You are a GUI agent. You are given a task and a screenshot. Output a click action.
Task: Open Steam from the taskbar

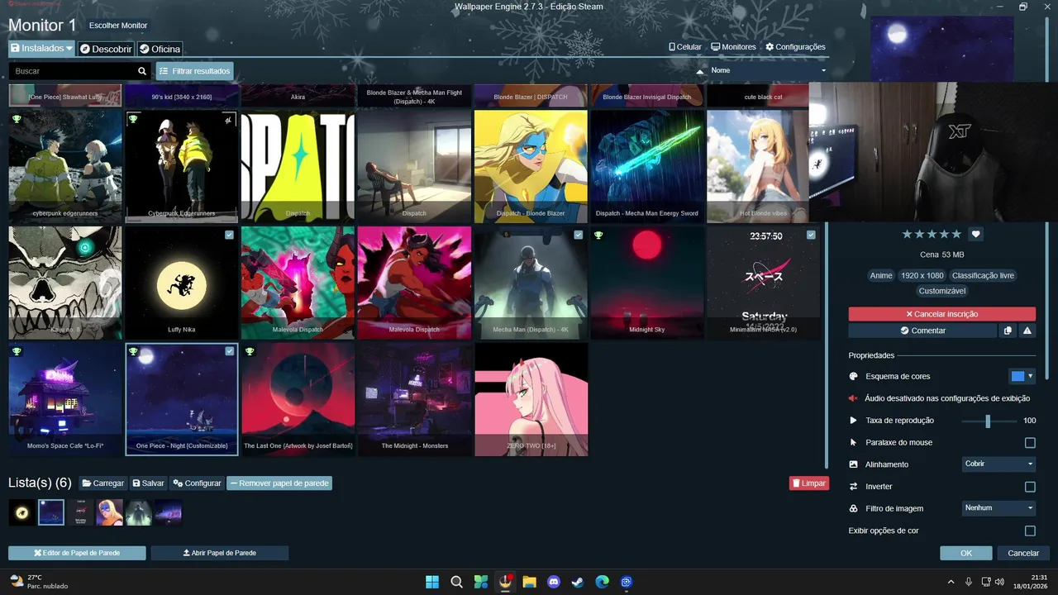[578, 582]
